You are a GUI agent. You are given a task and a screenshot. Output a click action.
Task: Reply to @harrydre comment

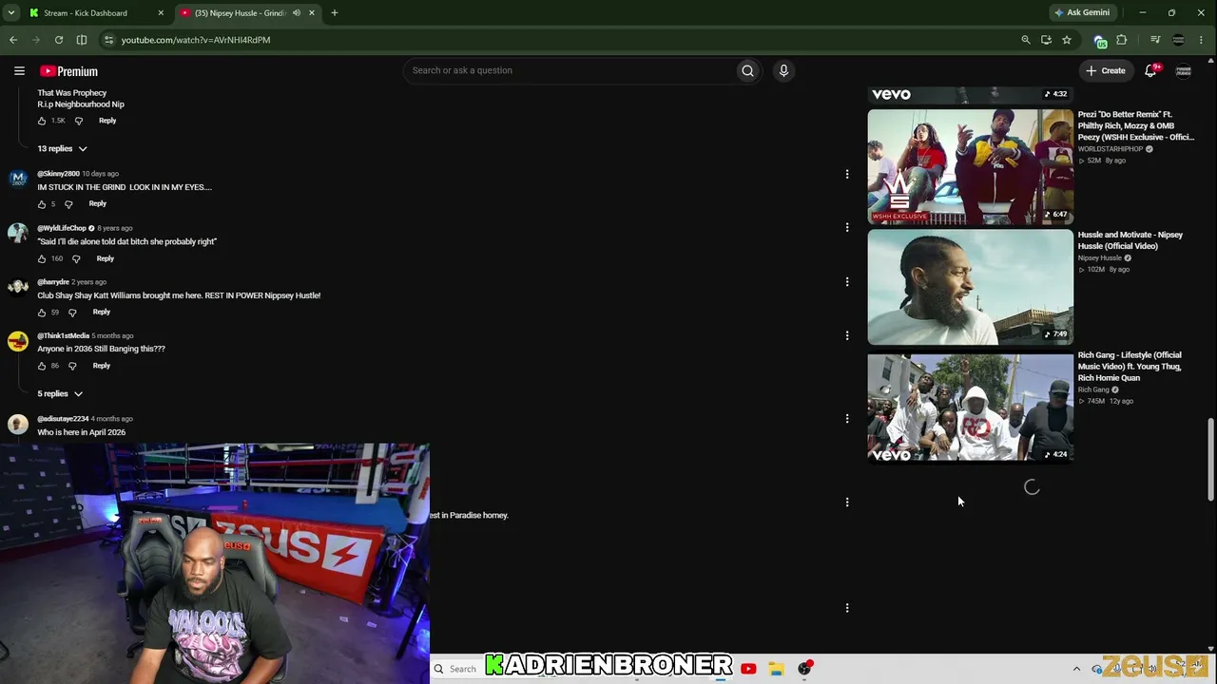102,312
